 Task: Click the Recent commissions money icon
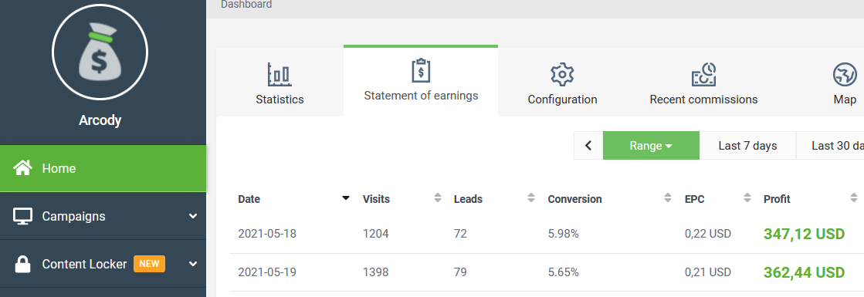tap(703, 74)
